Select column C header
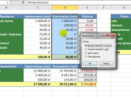This screenshot has height=98, width=131. pyautogui.click(x=38, y=7)
